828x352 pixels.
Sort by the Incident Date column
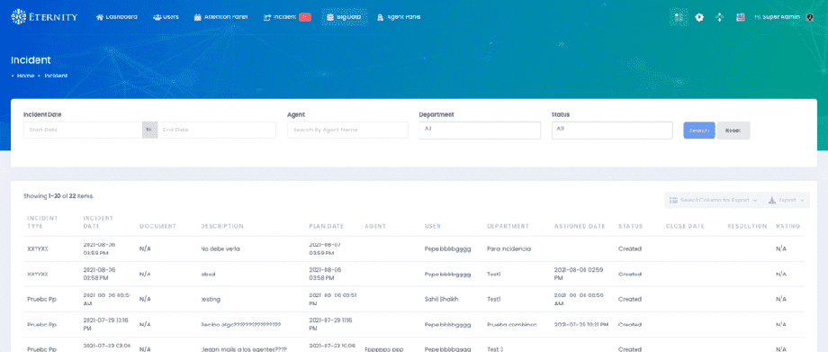[98, 222]
